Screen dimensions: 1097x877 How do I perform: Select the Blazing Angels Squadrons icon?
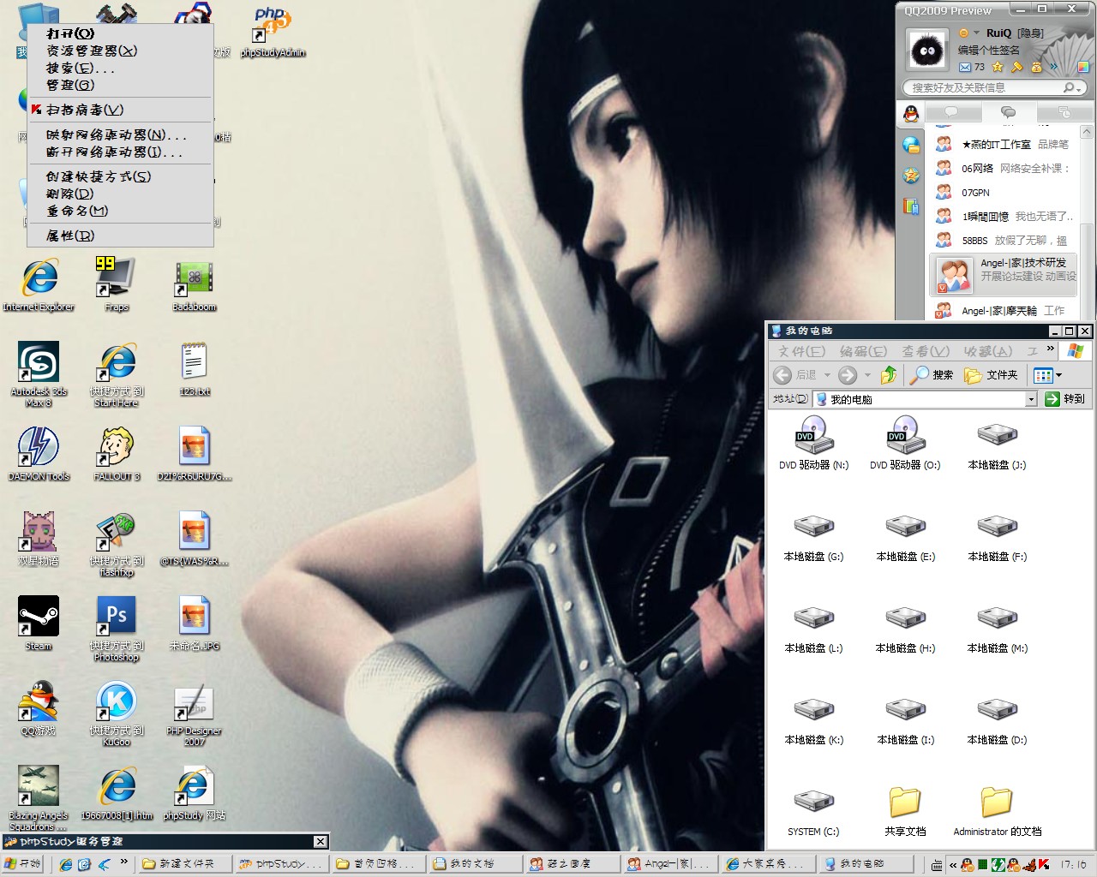(x=39, y=798)
